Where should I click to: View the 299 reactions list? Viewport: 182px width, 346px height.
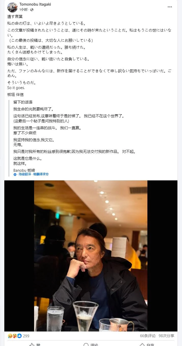point(26,336)
